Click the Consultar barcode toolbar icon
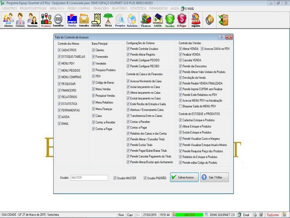This screenshot has width=290, height=218. pyautogui.click(x=58, y=20)
